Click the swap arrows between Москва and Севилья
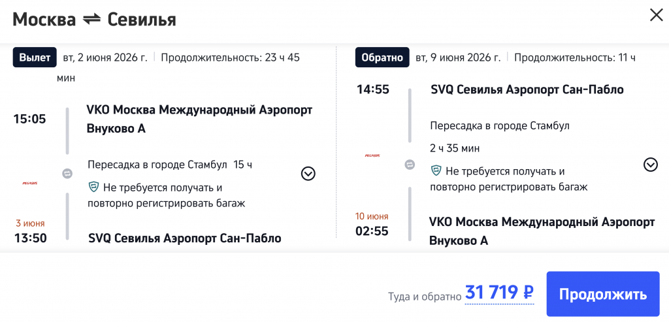The height and width of the screenshot is (322, 669). (91, 20)
